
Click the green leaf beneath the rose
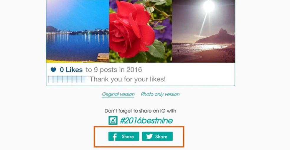[x=157, y=49]
